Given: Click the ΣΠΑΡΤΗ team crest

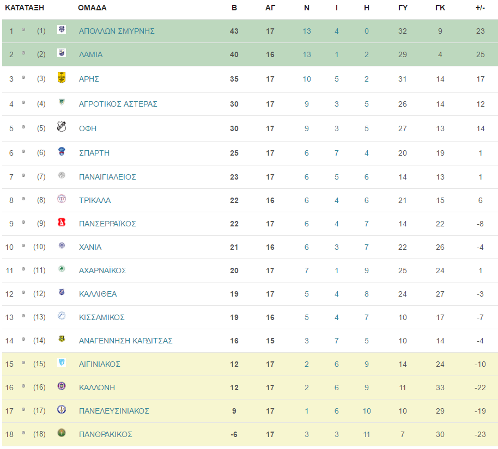Looking at the screenshot, I should (62, 151).
